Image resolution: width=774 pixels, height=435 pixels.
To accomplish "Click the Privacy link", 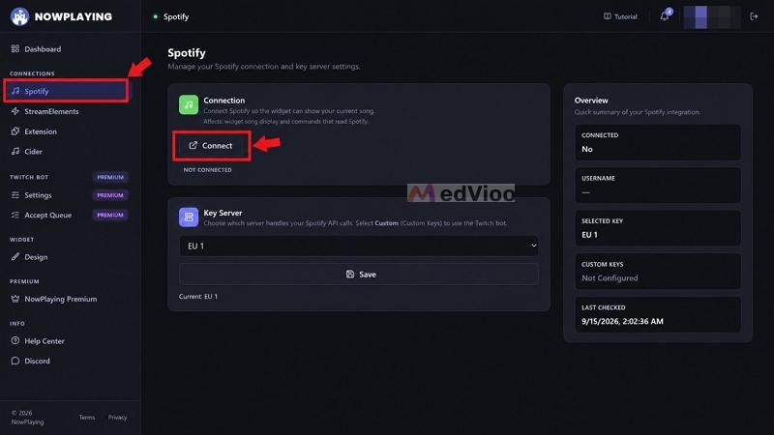I will point(117,418).
